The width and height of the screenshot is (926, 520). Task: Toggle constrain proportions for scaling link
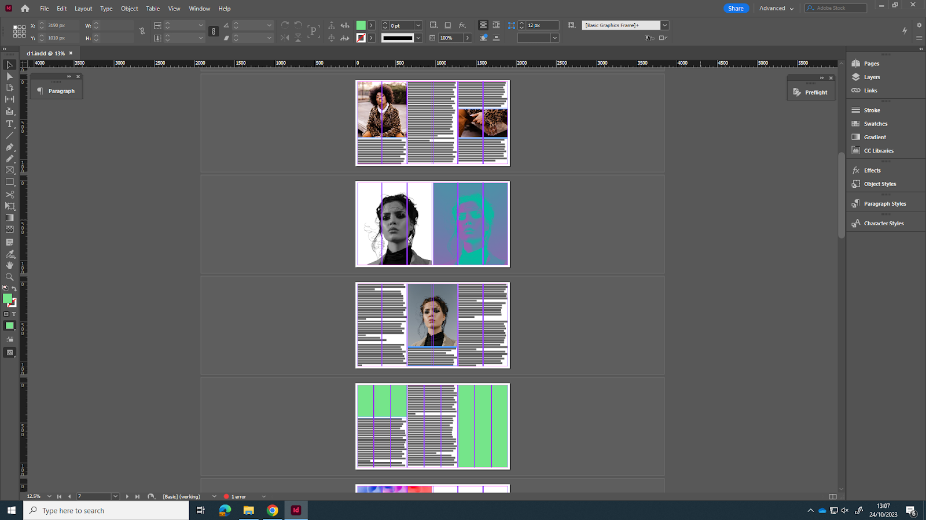tap(213, 31)
